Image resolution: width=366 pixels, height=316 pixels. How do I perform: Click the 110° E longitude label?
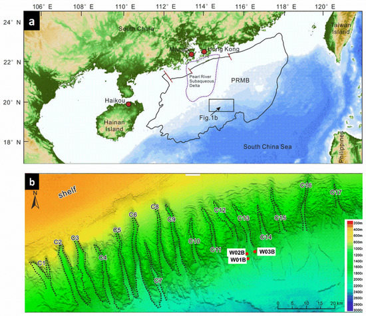[125, 7]
